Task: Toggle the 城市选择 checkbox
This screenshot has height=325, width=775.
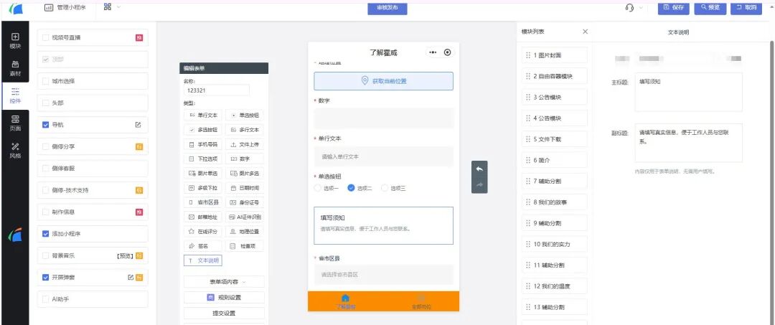Action: coord(45,81)
